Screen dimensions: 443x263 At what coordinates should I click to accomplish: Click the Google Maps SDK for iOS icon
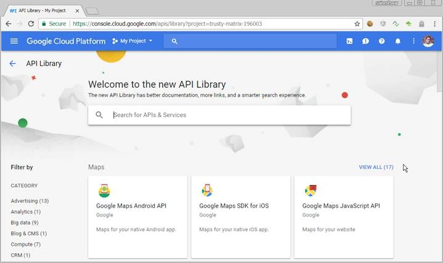pos(207,190)
